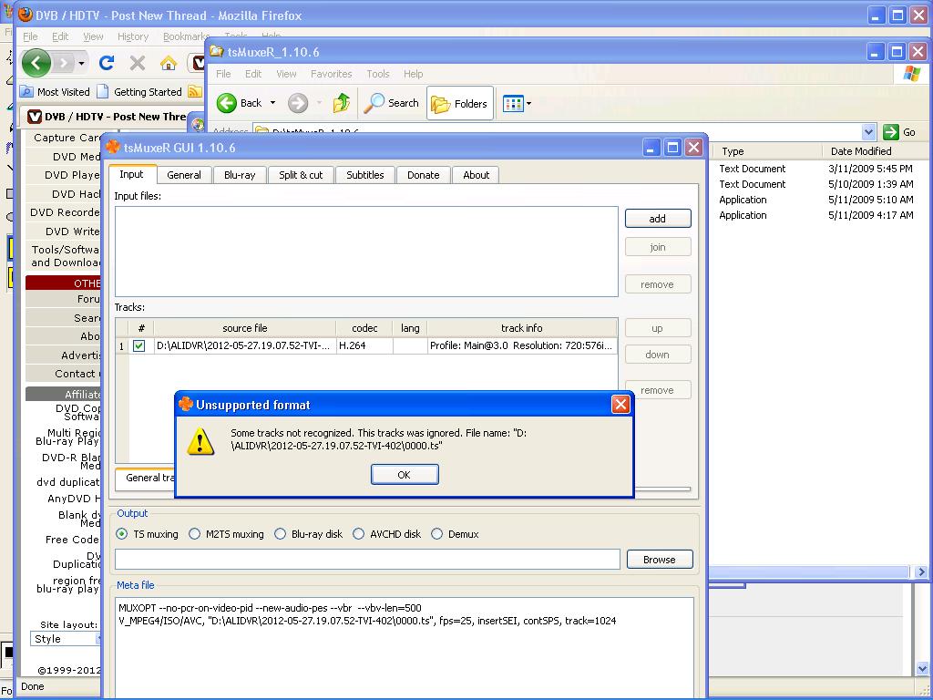Click the add button for input files
Screen dimensions: 933x700
point(658,219)
